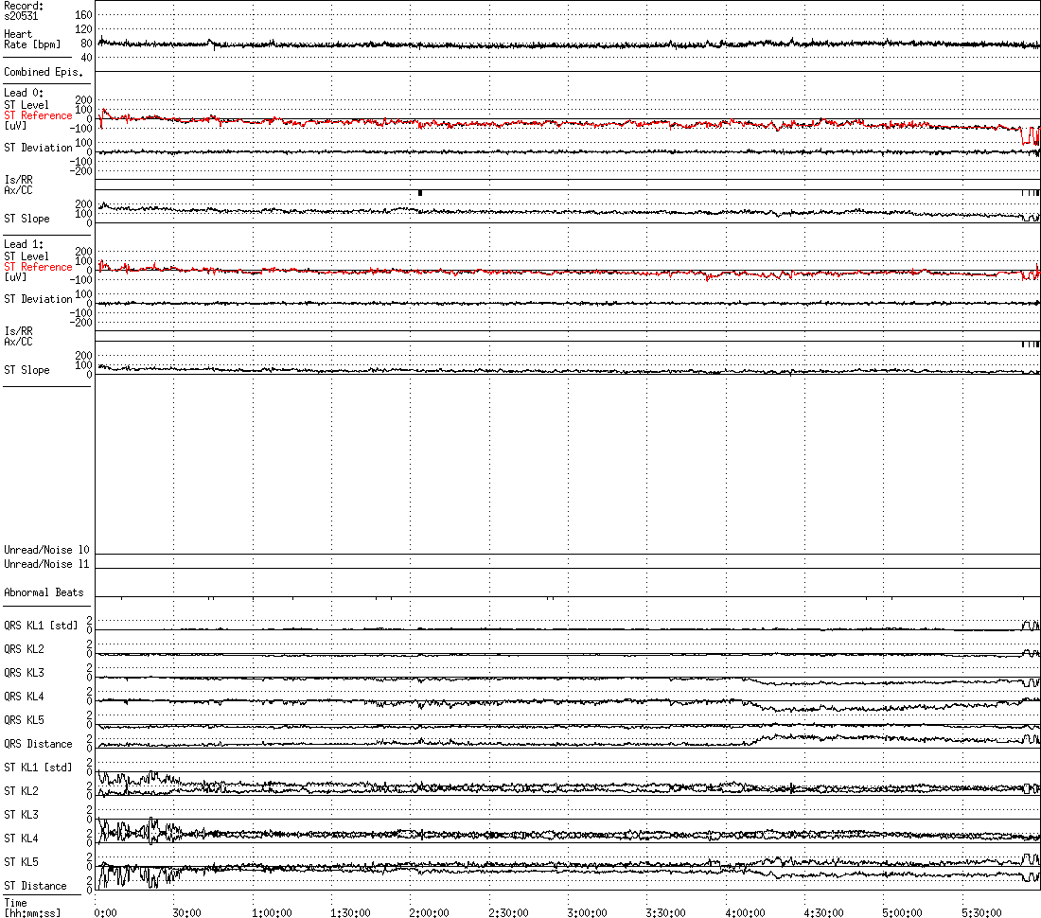Click the Record s20531 label

tap(24, 11)
